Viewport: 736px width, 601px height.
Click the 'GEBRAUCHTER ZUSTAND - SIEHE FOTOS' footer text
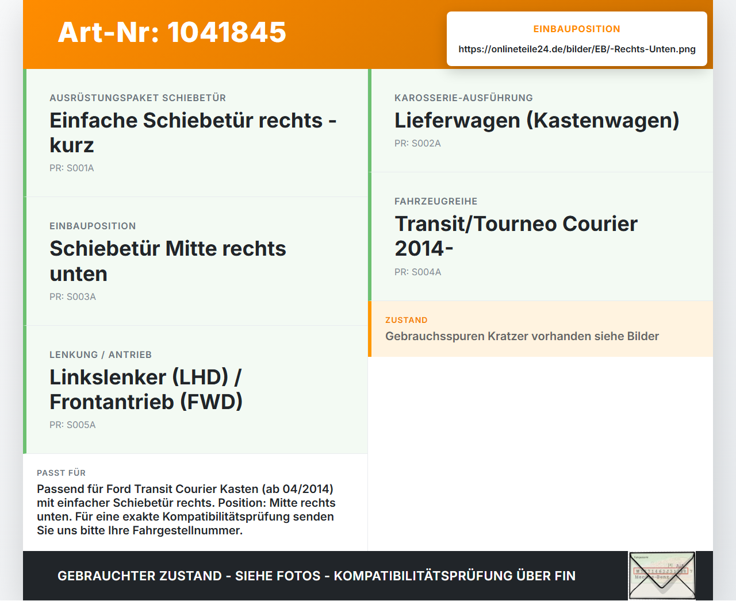pos(316,576)
